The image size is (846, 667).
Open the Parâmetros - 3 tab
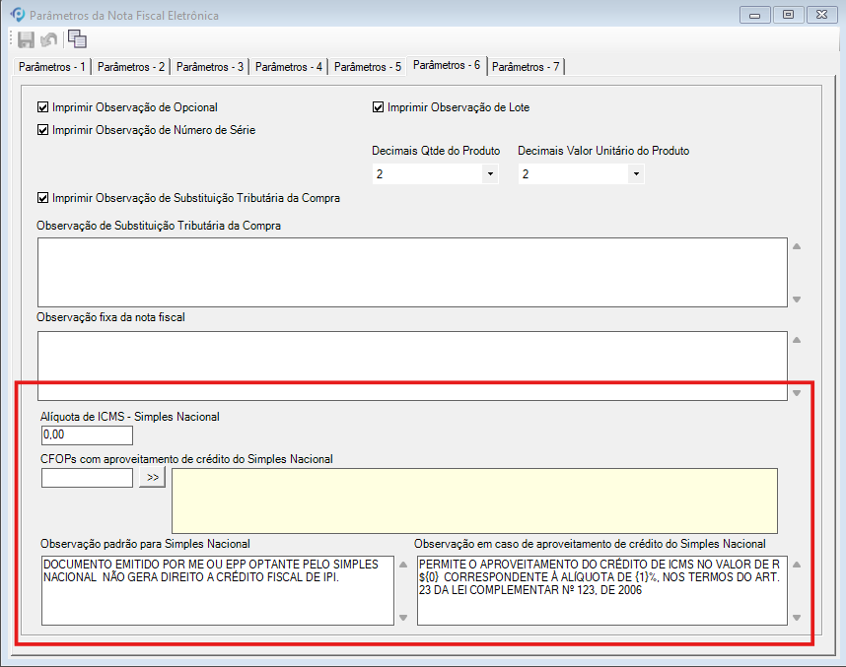209,67
